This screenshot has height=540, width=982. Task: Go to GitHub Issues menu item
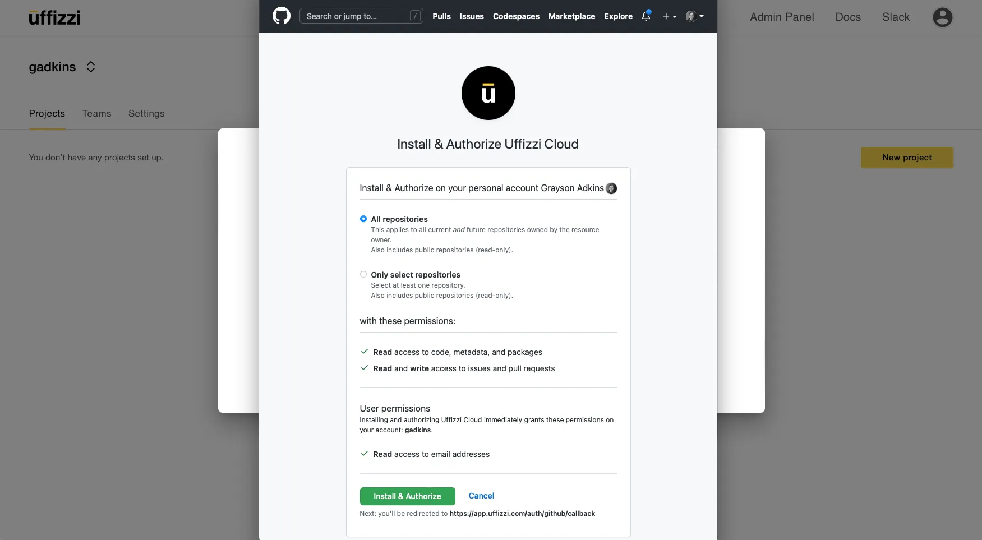tap(471, 16)
